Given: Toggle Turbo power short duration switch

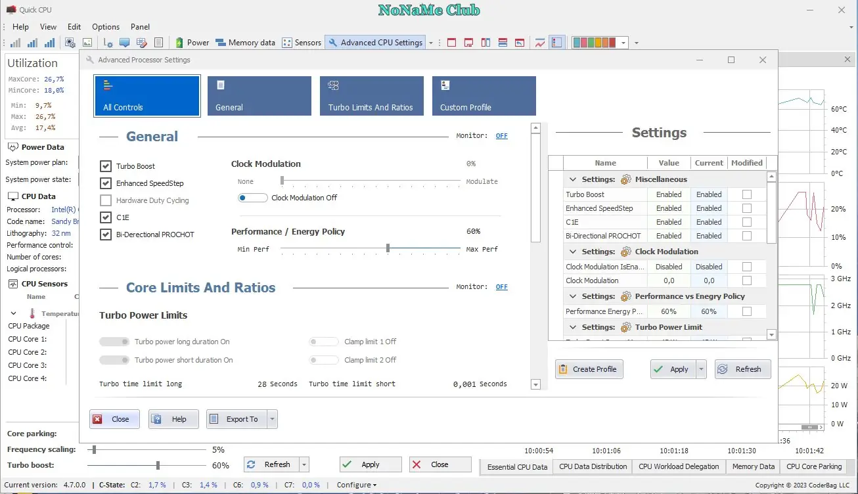Looking at the screenshot, I should [114, 360].
